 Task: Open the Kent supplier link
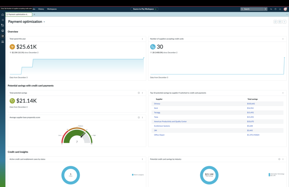click(156, 108)
